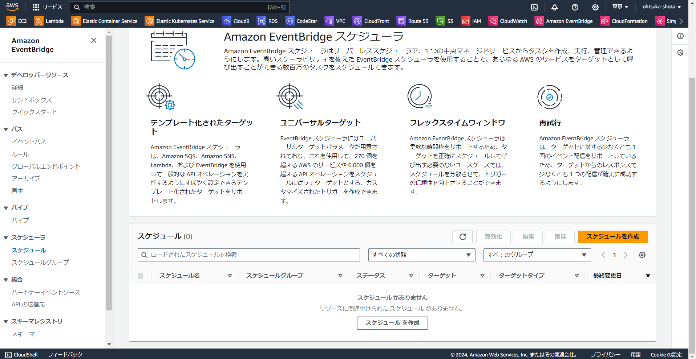
Task: Open the 東京 region selector
Action: (620, 7)
